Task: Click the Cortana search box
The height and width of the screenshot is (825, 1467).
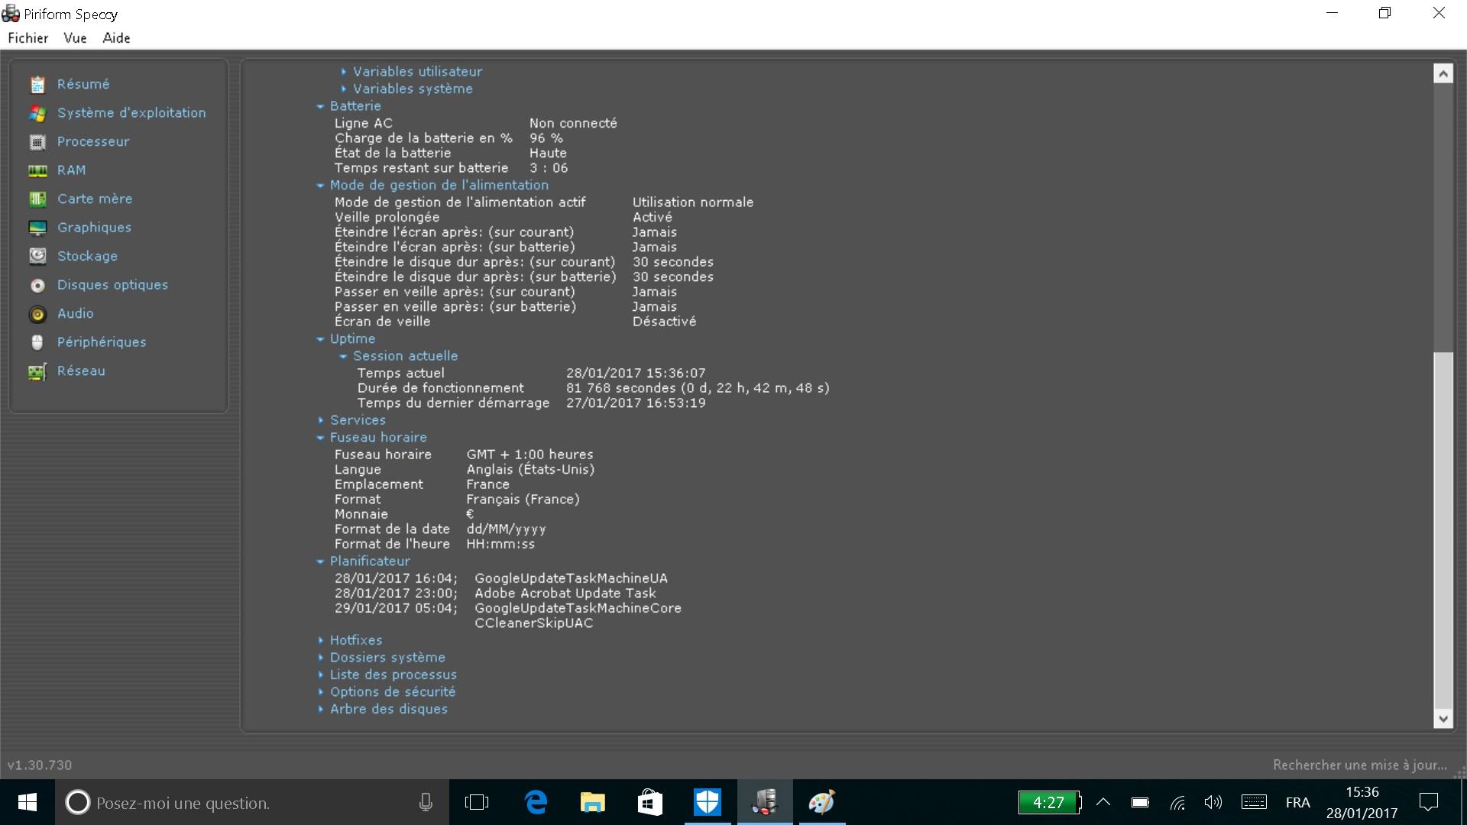Action: point(252,802)
